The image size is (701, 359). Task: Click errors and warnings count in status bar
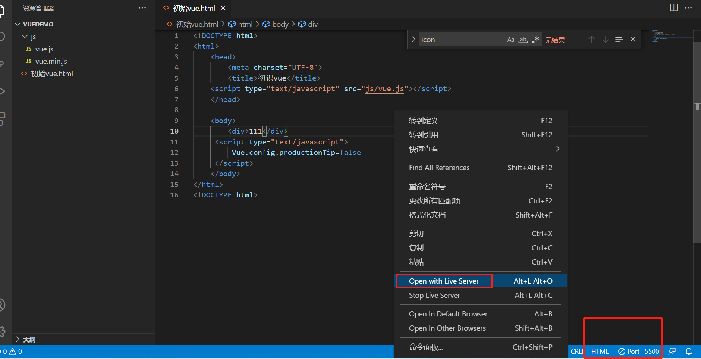click(x=12, y=352)
